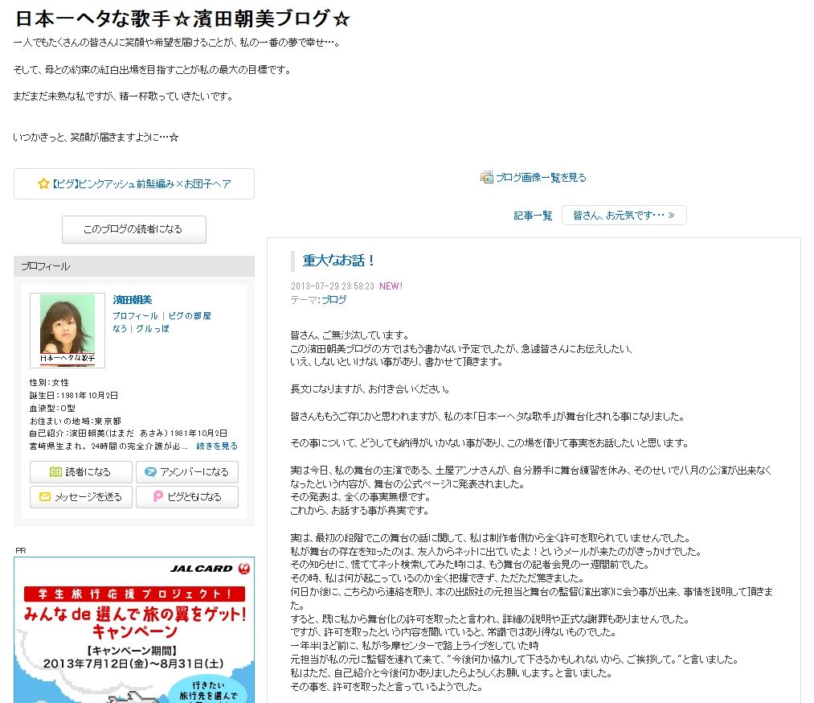This screenshot has height=703, width=814.
Task: Click the text 血液型：O型
Action: (x=52, y=408)
